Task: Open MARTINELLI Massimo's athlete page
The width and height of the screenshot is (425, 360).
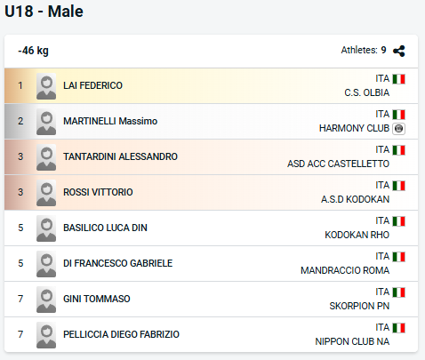Action: (110, 121)
